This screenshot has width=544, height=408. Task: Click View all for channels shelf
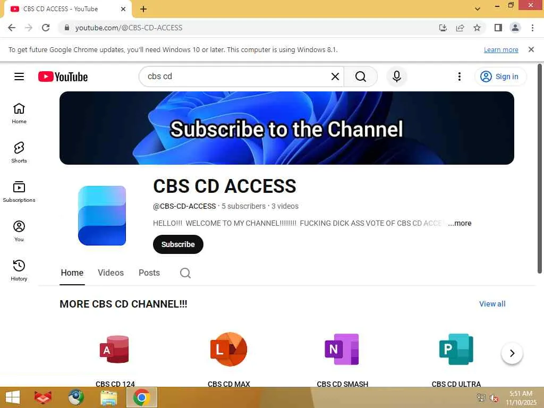(492, 304)
